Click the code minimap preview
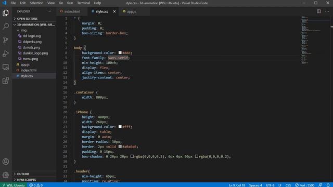This screenshot has width=333, height=187. coord(315,41)
